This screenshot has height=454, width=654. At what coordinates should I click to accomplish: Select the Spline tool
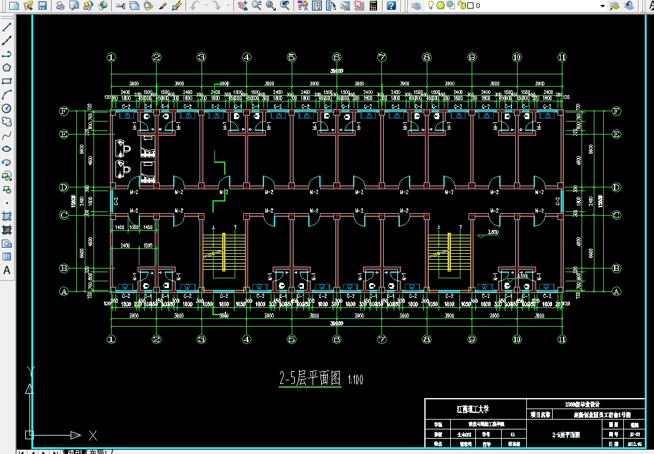pyautogui.click(x=7, y=136)
